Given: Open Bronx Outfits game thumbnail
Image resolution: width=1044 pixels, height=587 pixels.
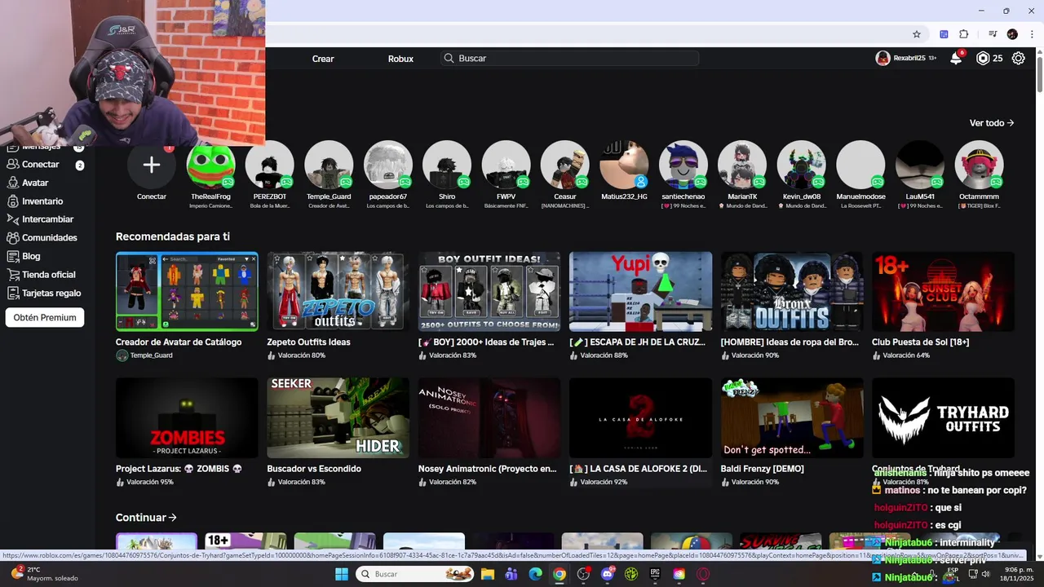Looking at the screenshot, I should click(792, 291).
